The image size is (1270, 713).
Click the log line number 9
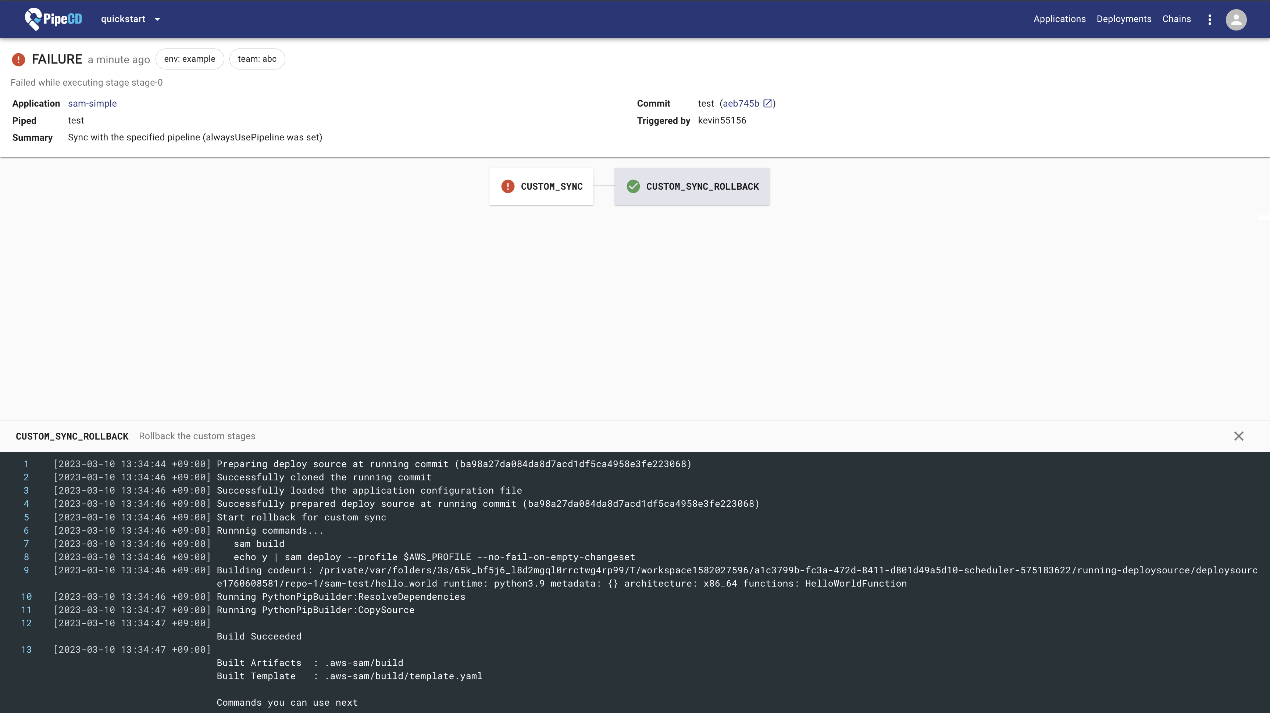click(26, 570)
